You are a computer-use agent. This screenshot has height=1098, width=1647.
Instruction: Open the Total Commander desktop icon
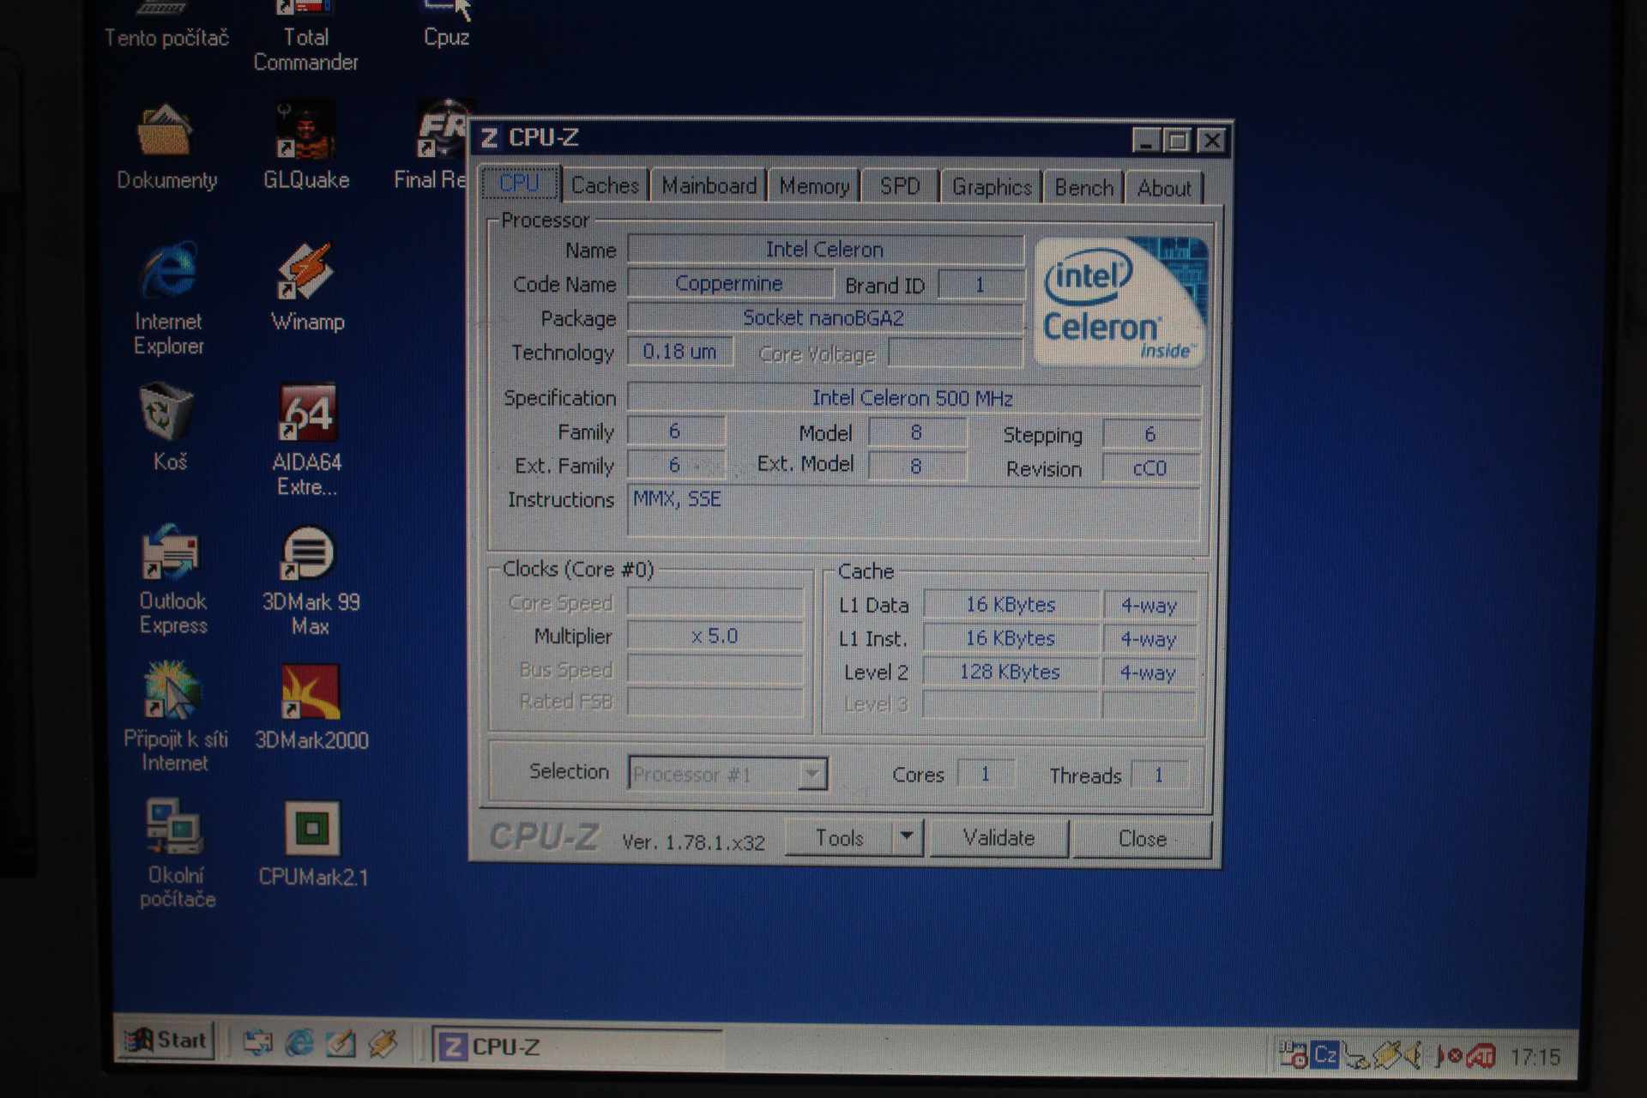point(305,36)
